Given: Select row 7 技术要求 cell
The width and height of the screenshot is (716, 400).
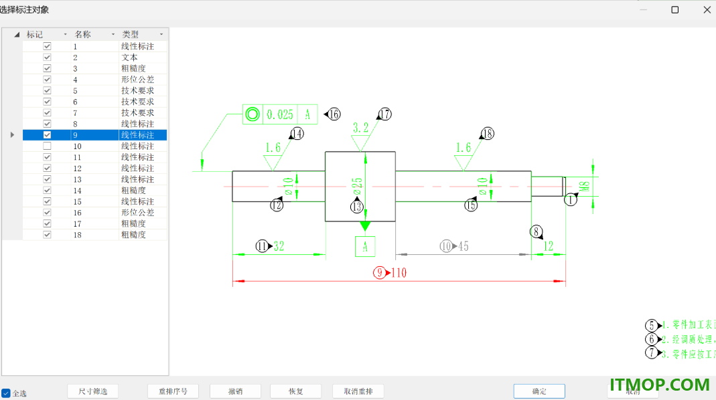Looking at the screenshot, I should point(143,112).
